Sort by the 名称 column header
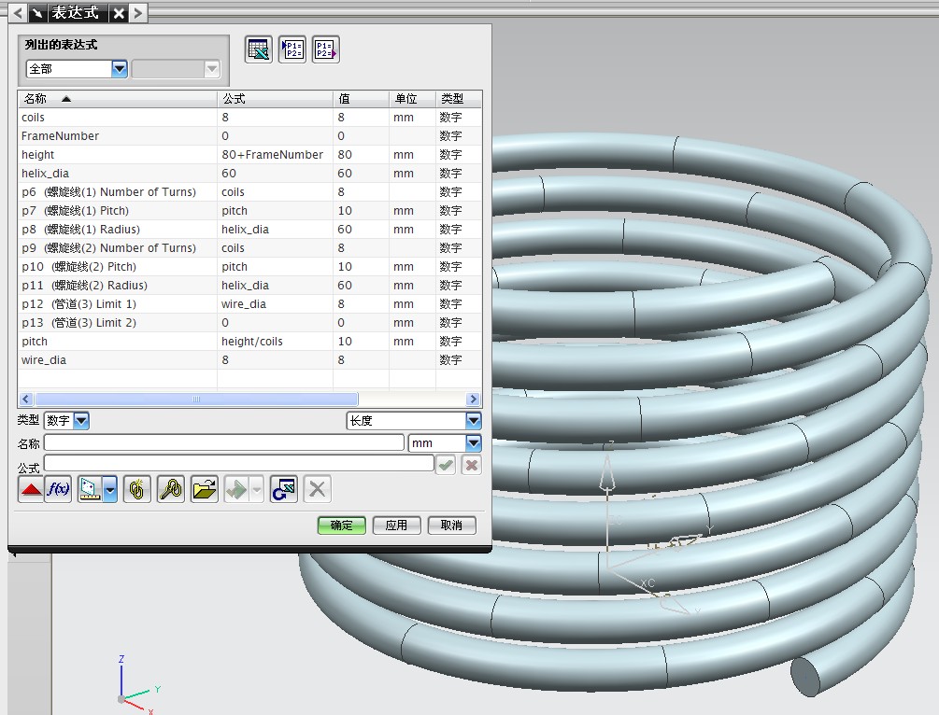 pyautogui.click(x=118, y=99)
